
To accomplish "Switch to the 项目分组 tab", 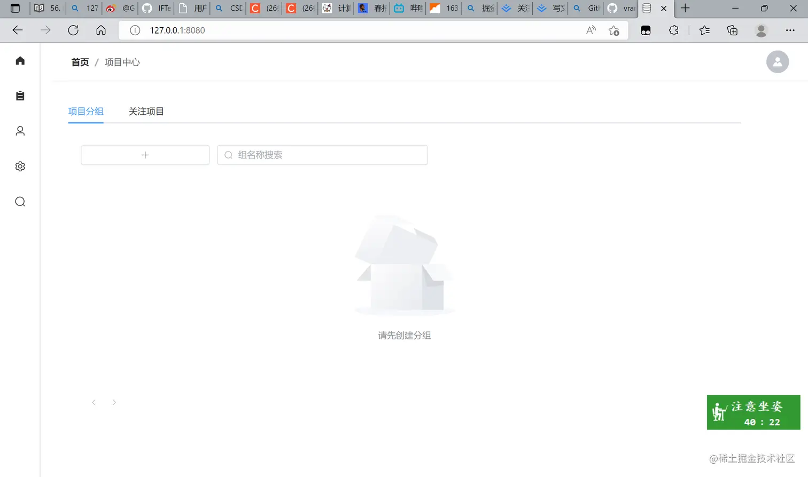I will click(x=86, y=112).
